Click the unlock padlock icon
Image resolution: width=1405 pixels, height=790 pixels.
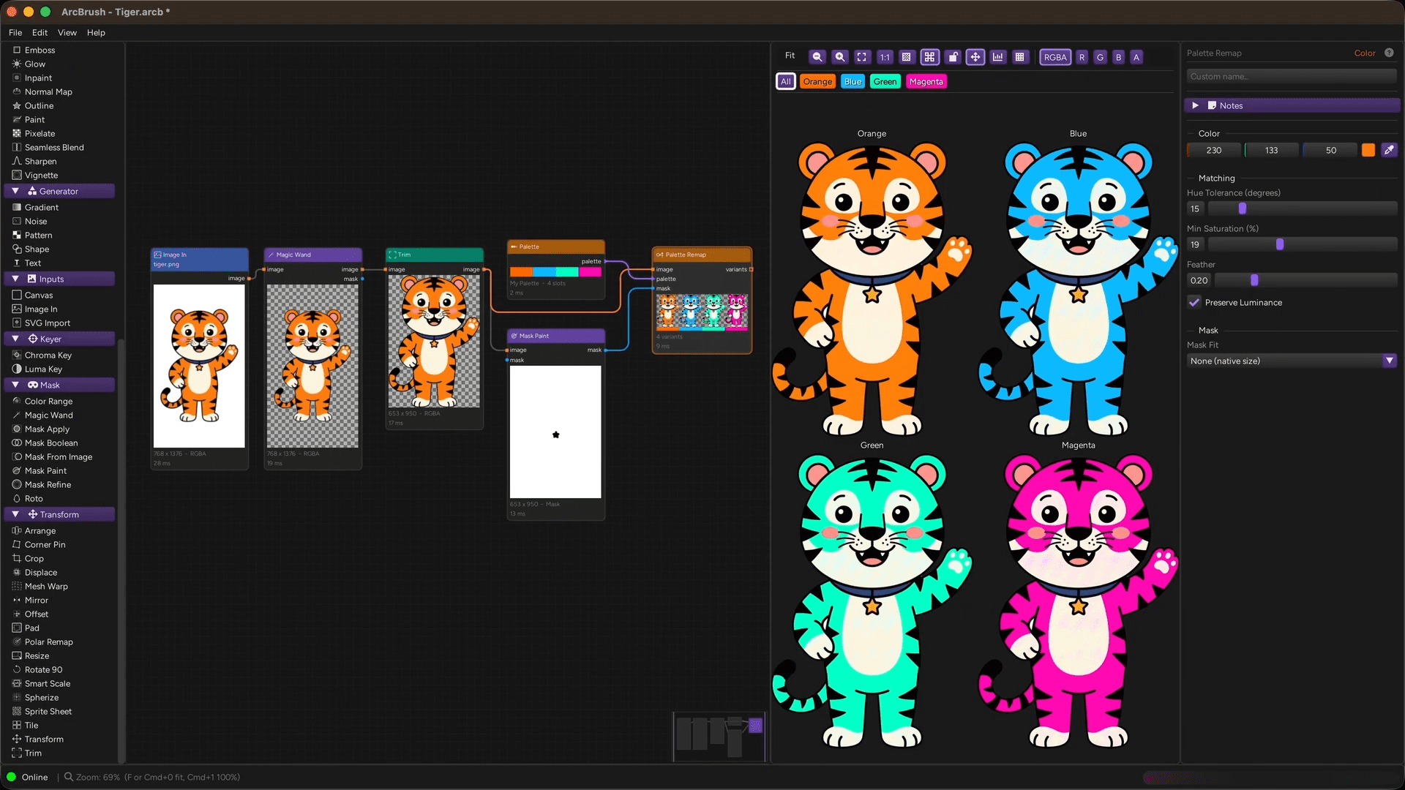pyautogui.click(x=953, y=57)
